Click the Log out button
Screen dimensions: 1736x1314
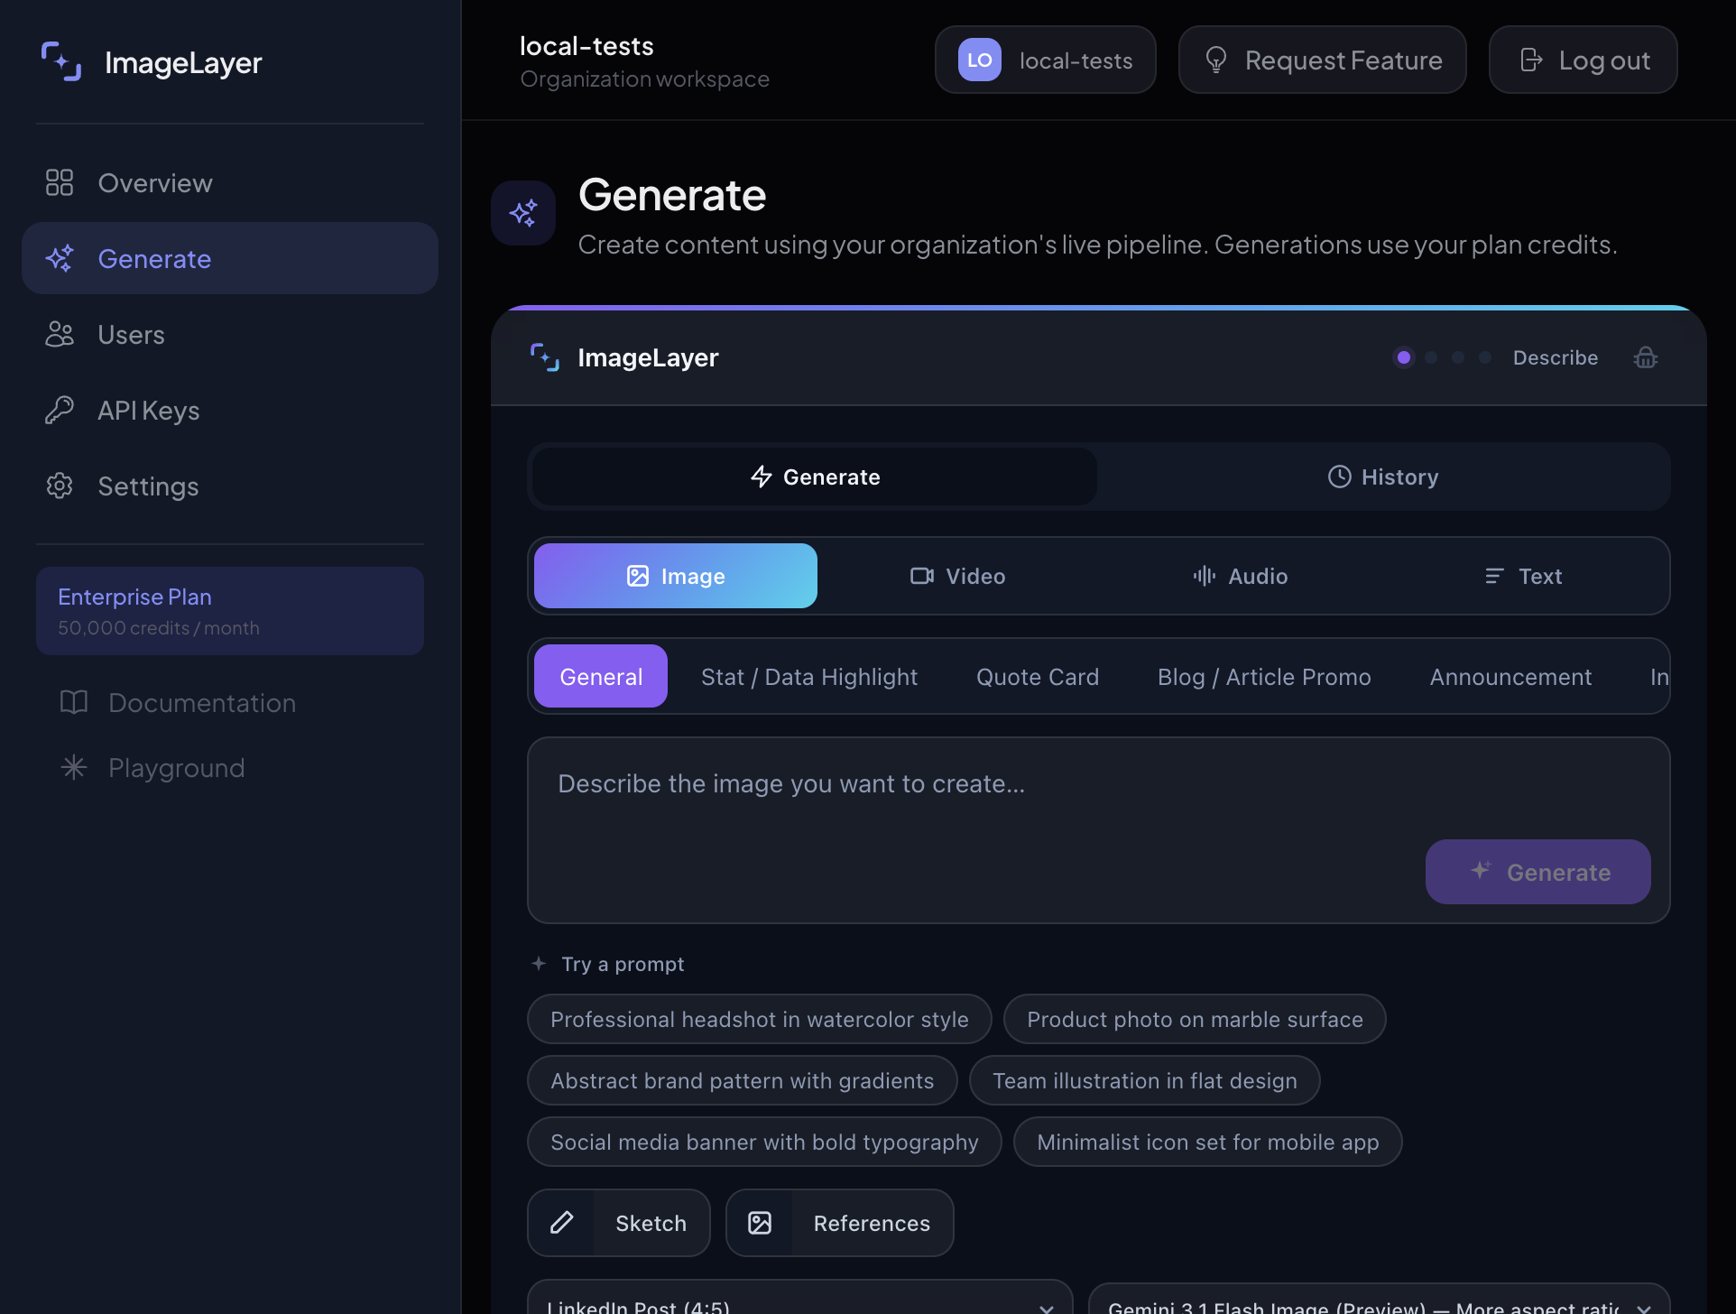click(1584, 60)
